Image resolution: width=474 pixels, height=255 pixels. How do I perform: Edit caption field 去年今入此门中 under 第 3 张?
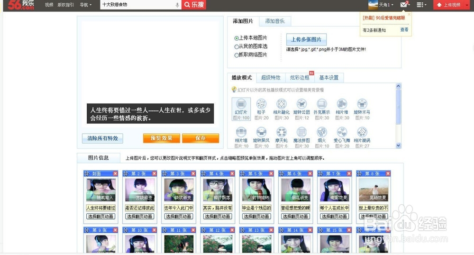[x=179, y=208]
